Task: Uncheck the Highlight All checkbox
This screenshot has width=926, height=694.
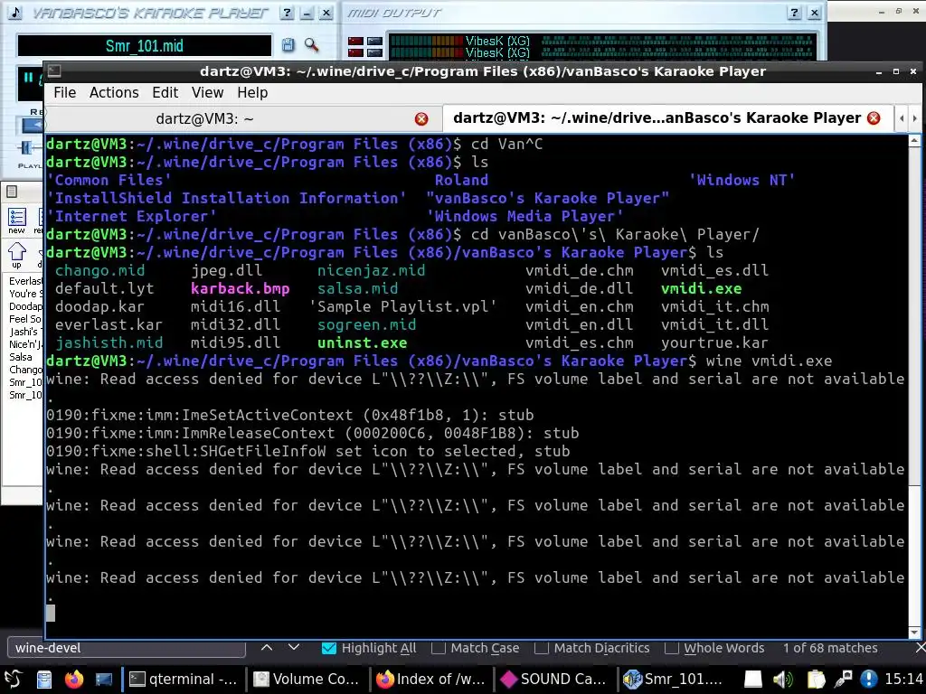Action: (329, 649)
